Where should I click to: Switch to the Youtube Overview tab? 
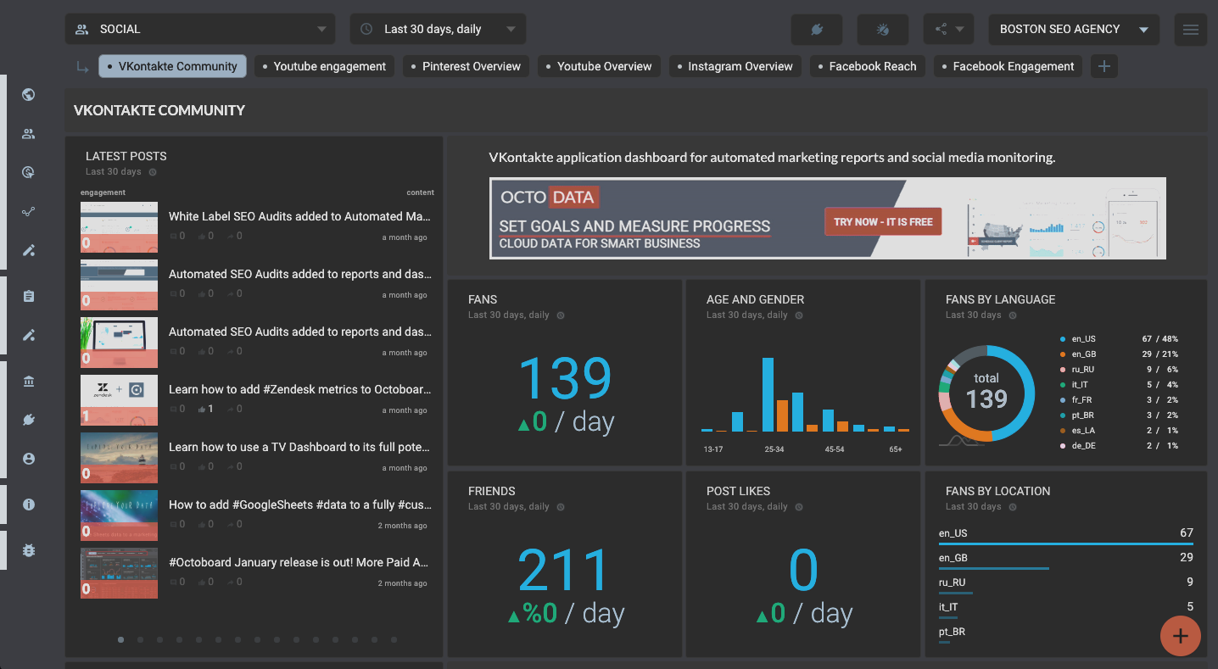599,66
